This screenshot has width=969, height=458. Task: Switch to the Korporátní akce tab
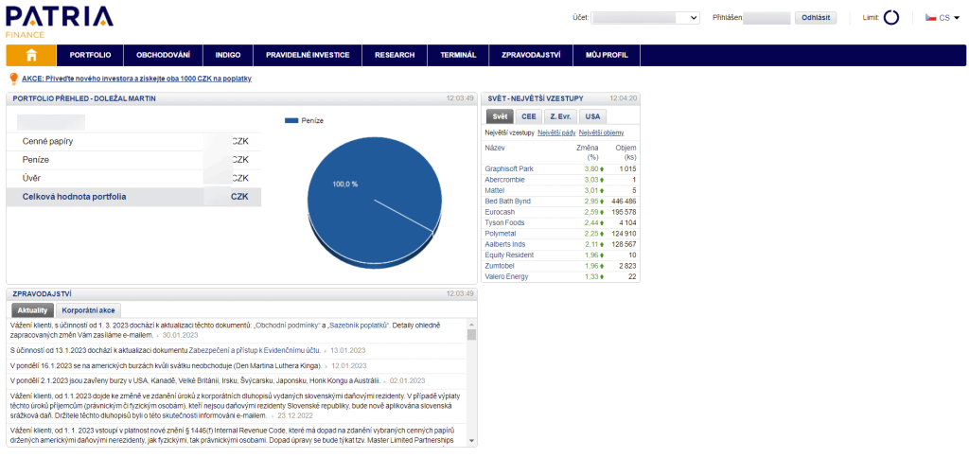(x=90, y=310)
